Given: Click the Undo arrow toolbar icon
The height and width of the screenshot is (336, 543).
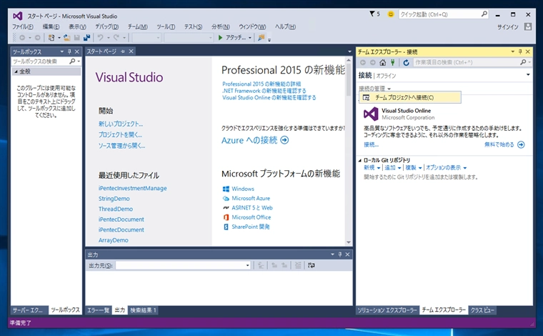Looking at the screenshot, I should tap(101, 37).
